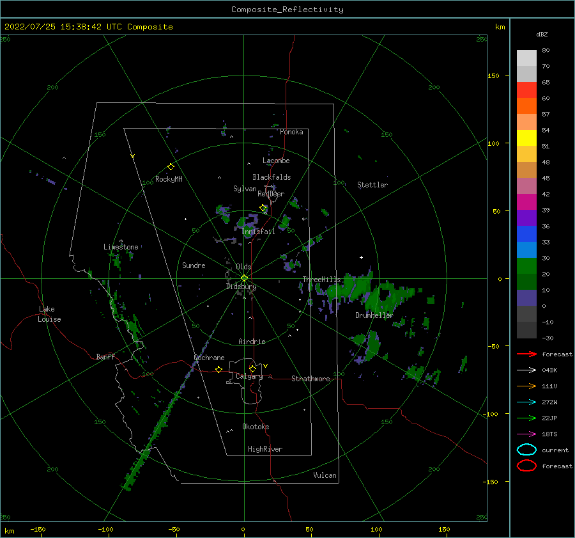This screenshot has width=575, height=538.
Task: Click the Airdrie town label
Action: pyautogui.click(x=252, y=342)
